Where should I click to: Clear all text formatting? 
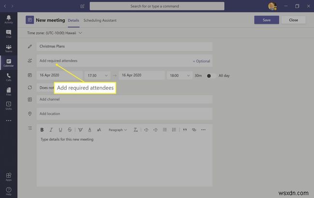[x=136, y=130]
